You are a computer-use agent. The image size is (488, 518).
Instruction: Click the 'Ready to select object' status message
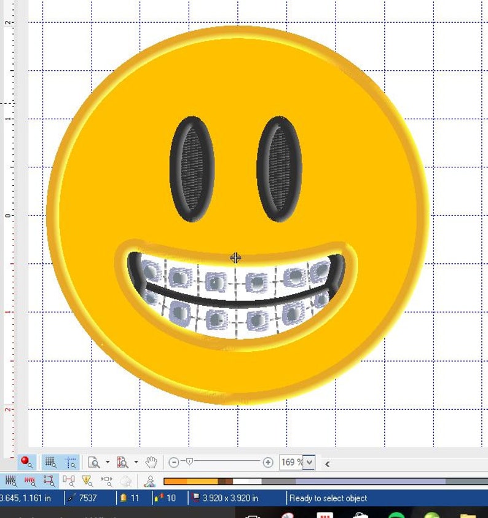[328, 498]
